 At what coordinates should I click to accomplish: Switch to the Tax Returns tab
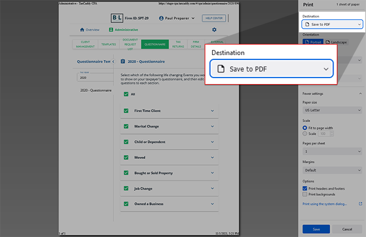(x=178, y=44)
